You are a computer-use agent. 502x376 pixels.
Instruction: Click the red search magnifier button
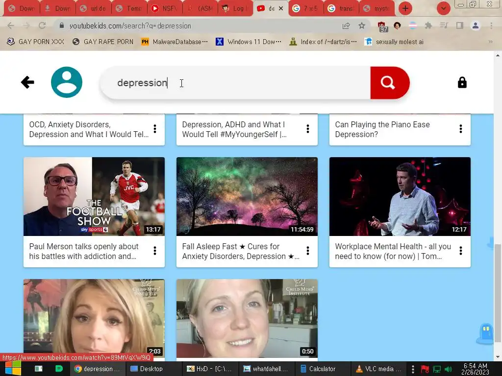click(x=390, y=83)
